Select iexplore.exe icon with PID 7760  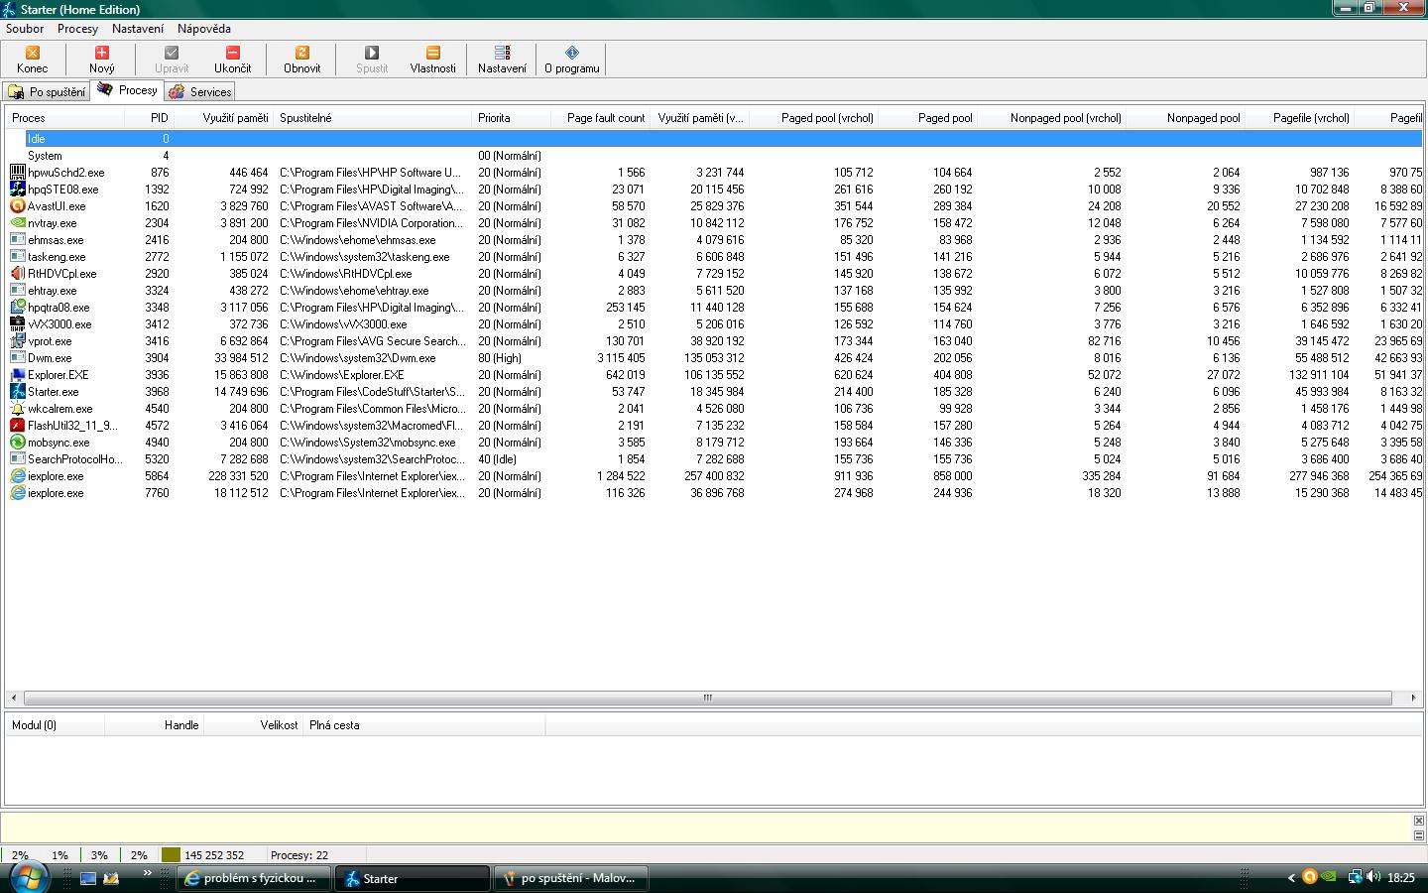[x=18, y=493]
